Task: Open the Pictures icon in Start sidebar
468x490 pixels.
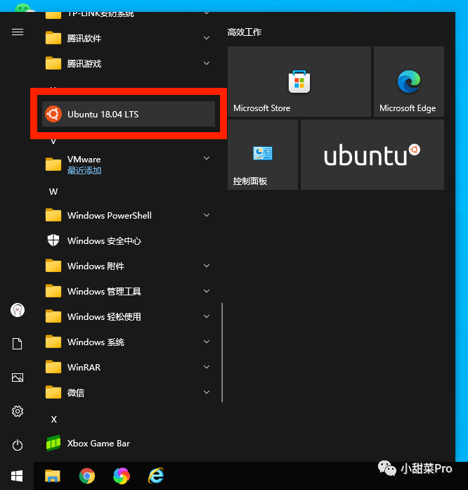Action: (x=18, y=378)
